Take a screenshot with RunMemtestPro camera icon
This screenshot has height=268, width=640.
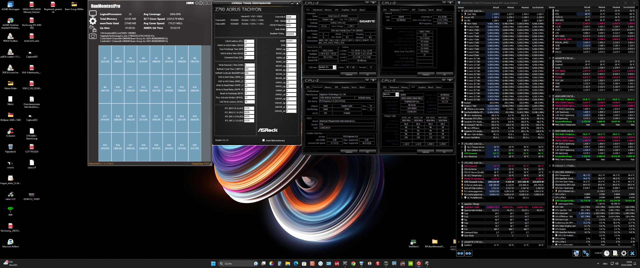(93, 36)
